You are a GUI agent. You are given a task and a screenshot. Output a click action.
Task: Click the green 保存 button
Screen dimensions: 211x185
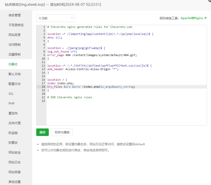[x=42, y=132]
